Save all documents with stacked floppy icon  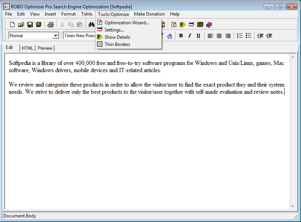(x=39, y=25)
